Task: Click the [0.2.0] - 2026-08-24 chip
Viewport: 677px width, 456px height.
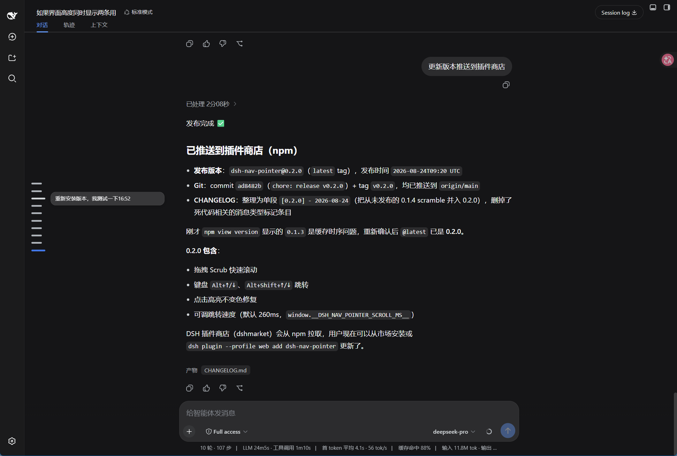Action: tap(315, 200)
